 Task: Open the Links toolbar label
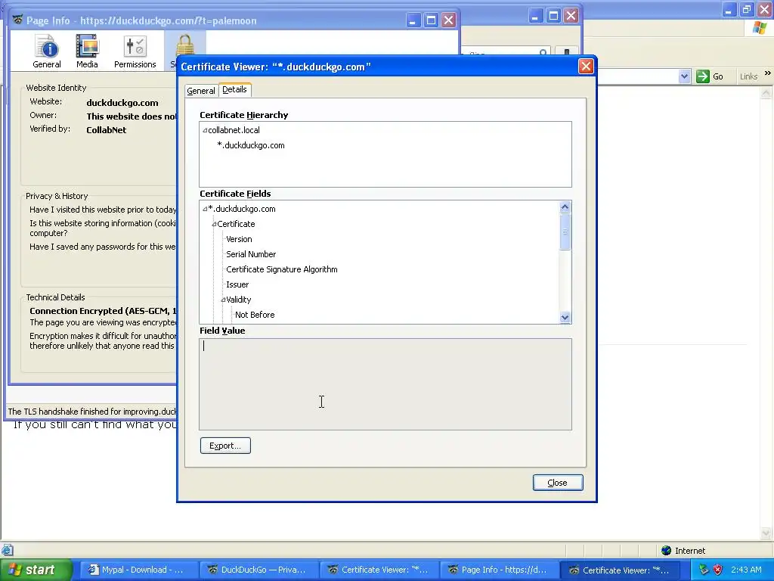(748, 76)
